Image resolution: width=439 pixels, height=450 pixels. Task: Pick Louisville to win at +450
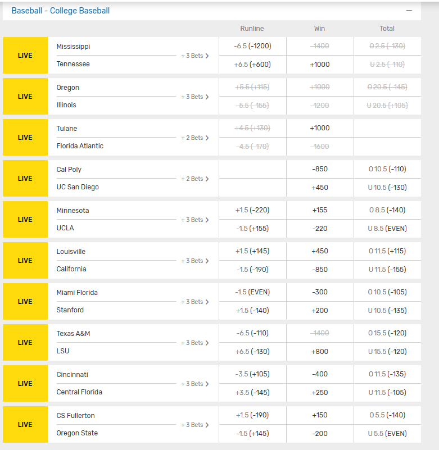tap(320, 251)
